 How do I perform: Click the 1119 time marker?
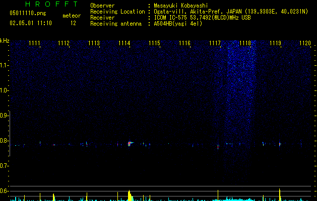[275, 43]
